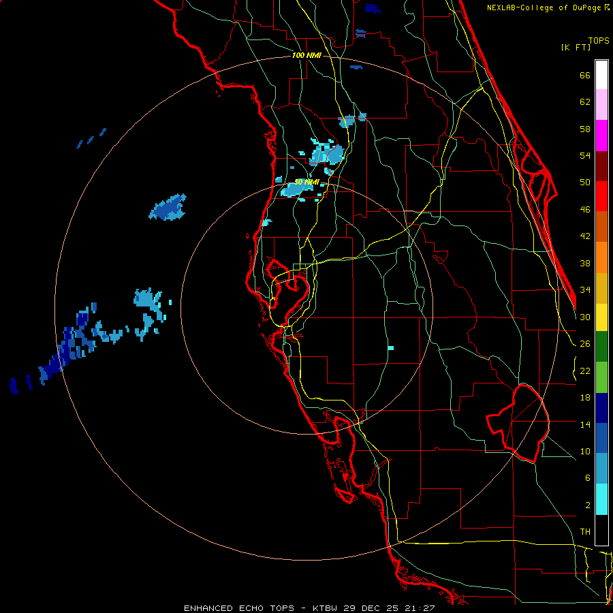Screen dimensions: 613x613
Task: Select the "21:27" timestamp
Action: [x=420, y=608]
